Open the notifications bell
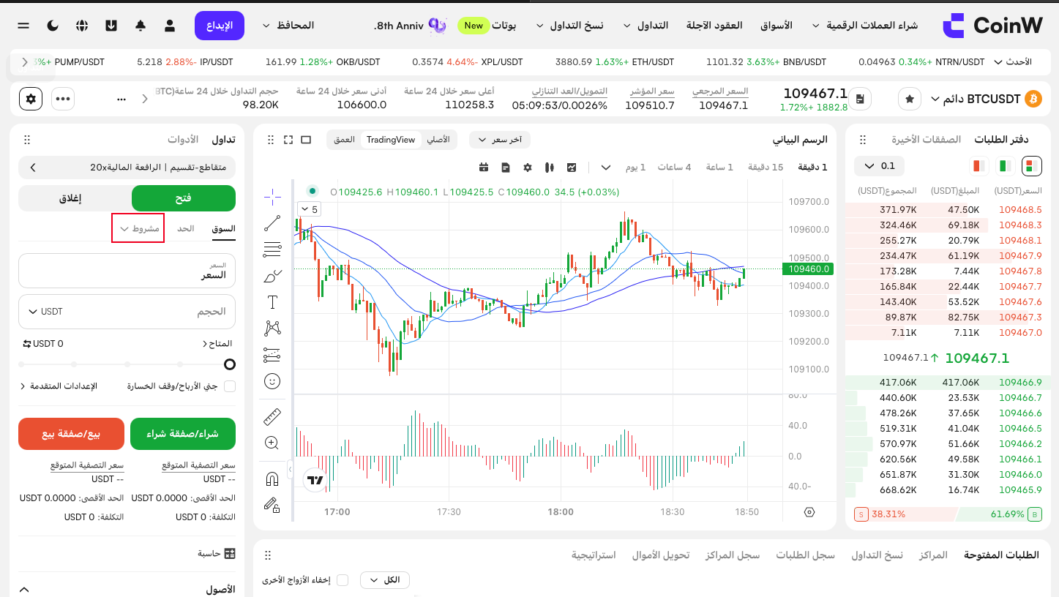Image resolution: width=1059 pixels, height=597 pixels. pos(141,26)
